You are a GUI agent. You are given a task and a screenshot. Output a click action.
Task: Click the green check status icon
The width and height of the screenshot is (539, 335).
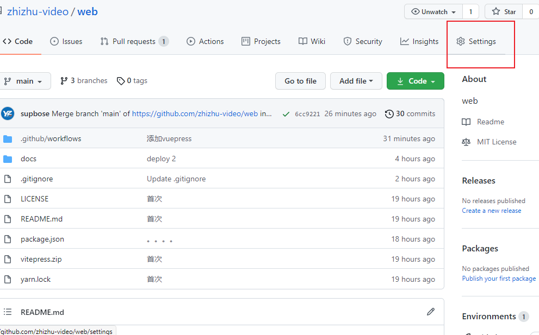pyautogui.click(x=286, y=114)
